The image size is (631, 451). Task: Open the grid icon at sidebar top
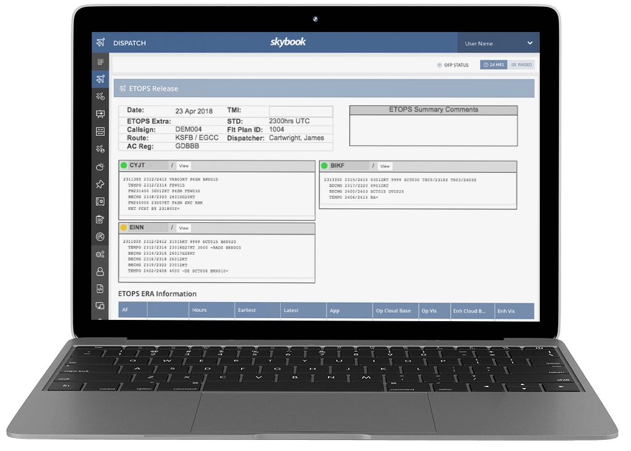(100, 62)
